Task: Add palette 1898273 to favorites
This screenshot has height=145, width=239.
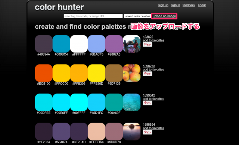Action: point(153,70)
